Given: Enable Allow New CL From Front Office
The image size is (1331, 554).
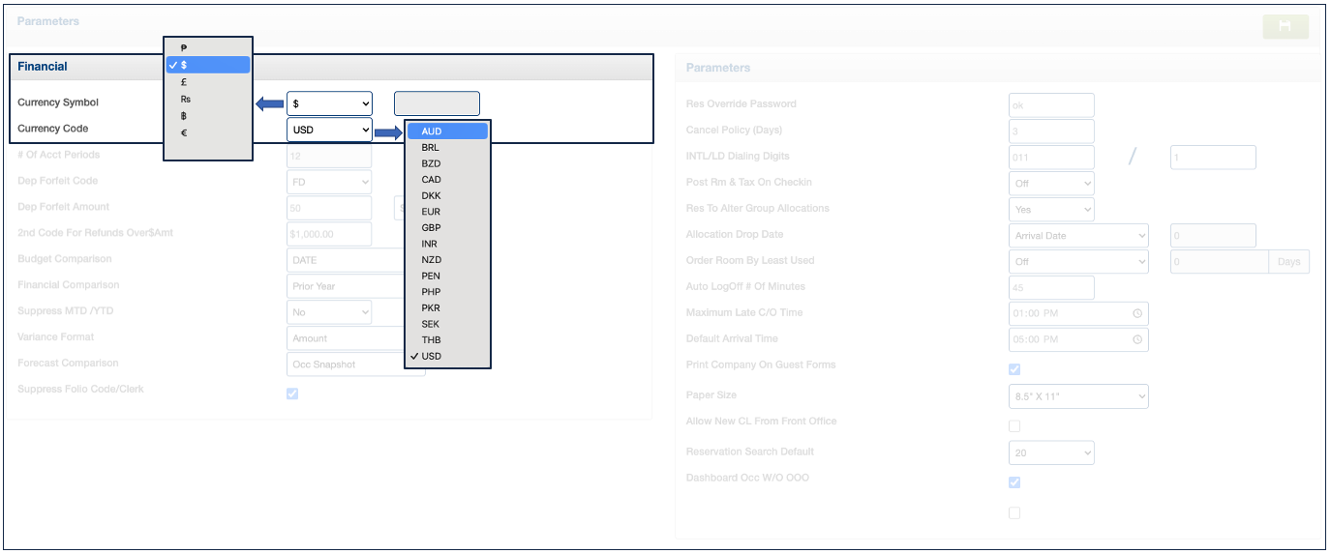Looking at the screenshot, I should coord(1014,425).
